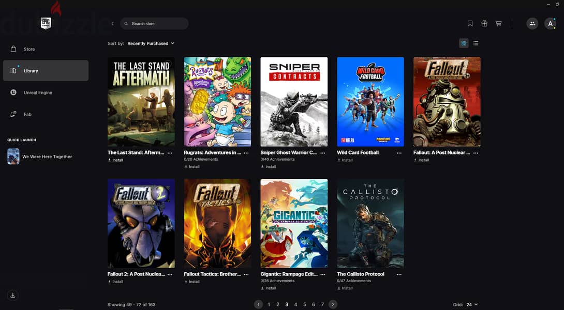Open Fallout 2 cover art
The image size is (564, 310).
tap(141, 223)
